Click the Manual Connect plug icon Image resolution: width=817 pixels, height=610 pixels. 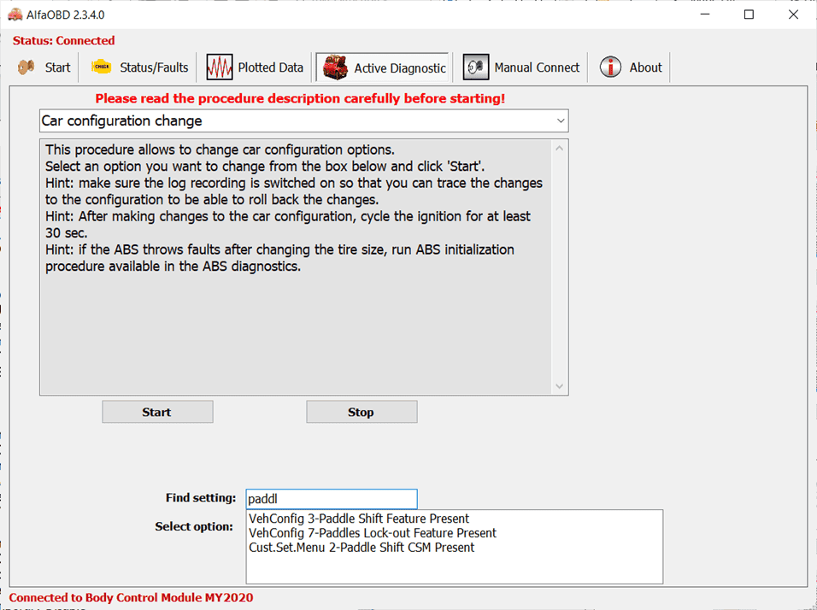point(476,67)
